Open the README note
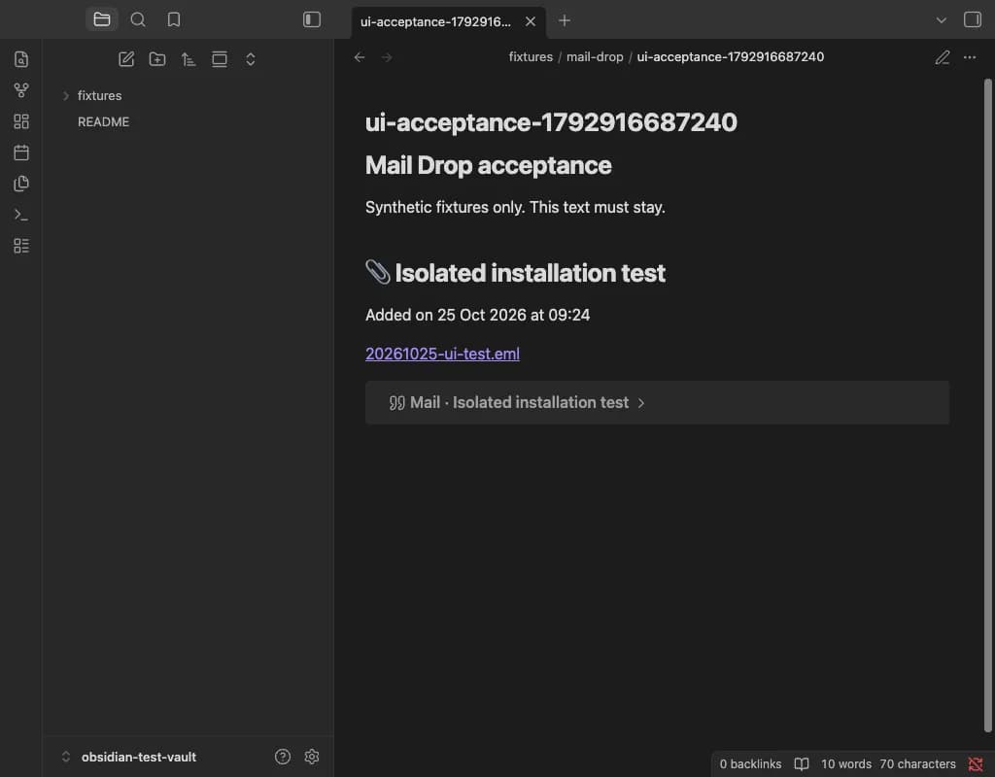 click(103, 121)
